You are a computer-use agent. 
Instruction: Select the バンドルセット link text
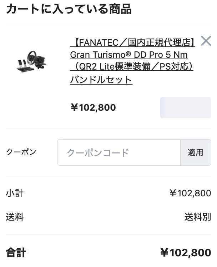pos(101,79)
